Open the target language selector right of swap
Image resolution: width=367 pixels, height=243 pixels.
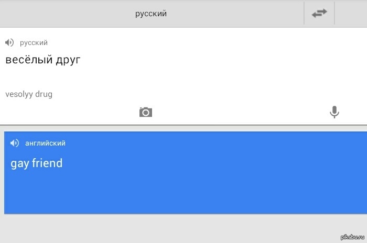coord(351,14)
